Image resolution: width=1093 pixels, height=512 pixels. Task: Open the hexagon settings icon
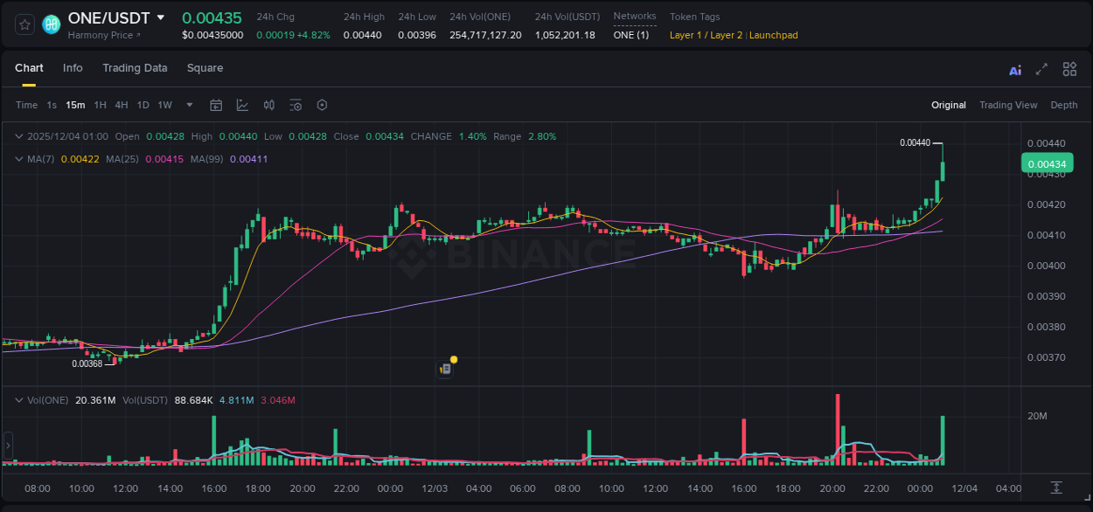(x=322, y=105)
